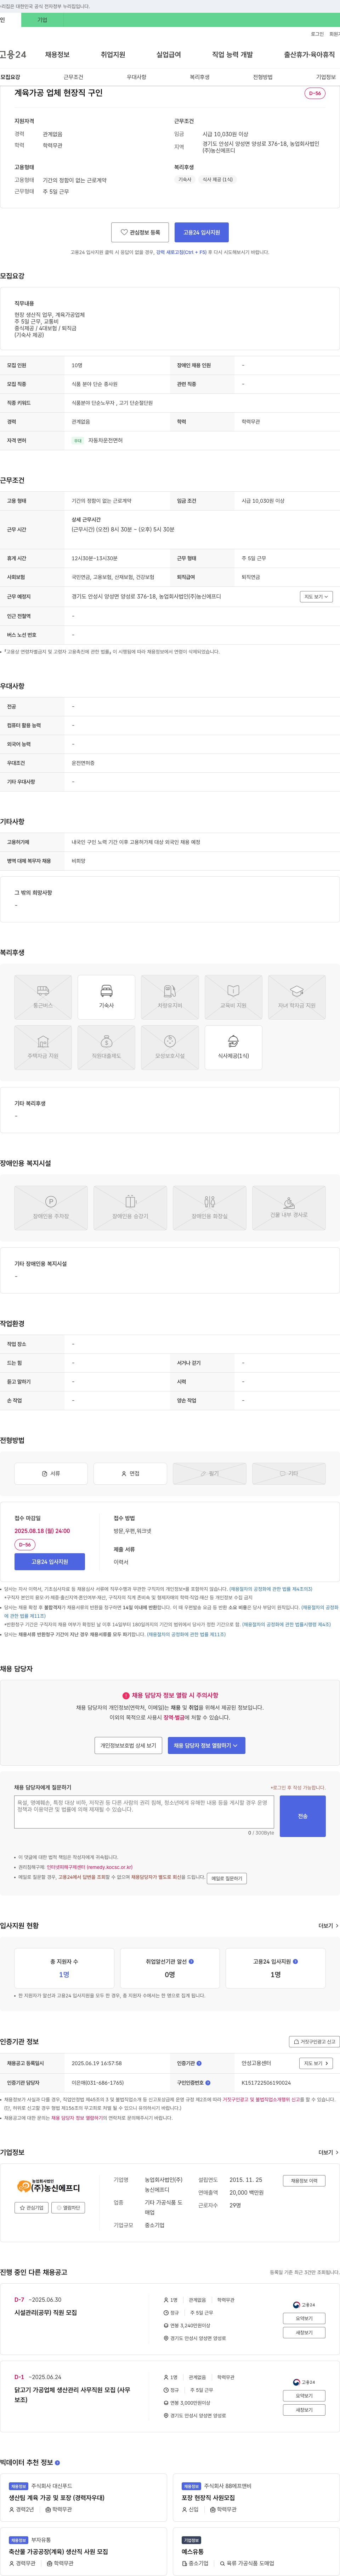Screen dimensions: 340x2576
Task: Click info icon beside 구인인증번호
Action: tap(208, 2082)
